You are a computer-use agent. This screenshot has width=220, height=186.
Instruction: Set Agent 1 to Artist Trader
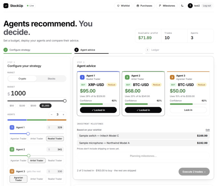[x=37, y=139]
